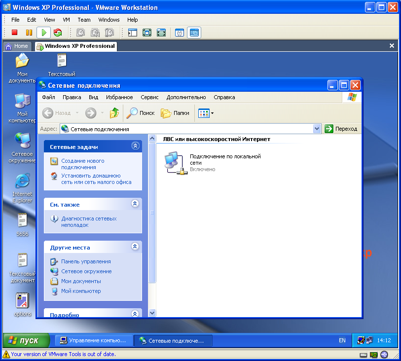This screenshot has height=361, width=401.
Task: Open the Дополнительно menu
Action: [x=186, y=97]
